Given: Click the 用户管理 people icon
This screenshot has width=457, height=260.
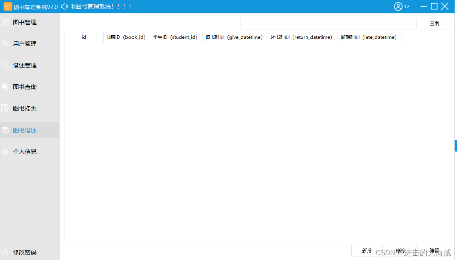Looking at the screenshot, I should (x=5, y=44).
